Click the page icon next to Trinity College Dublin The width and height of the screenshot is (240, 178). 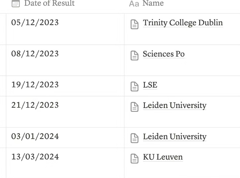135,24
